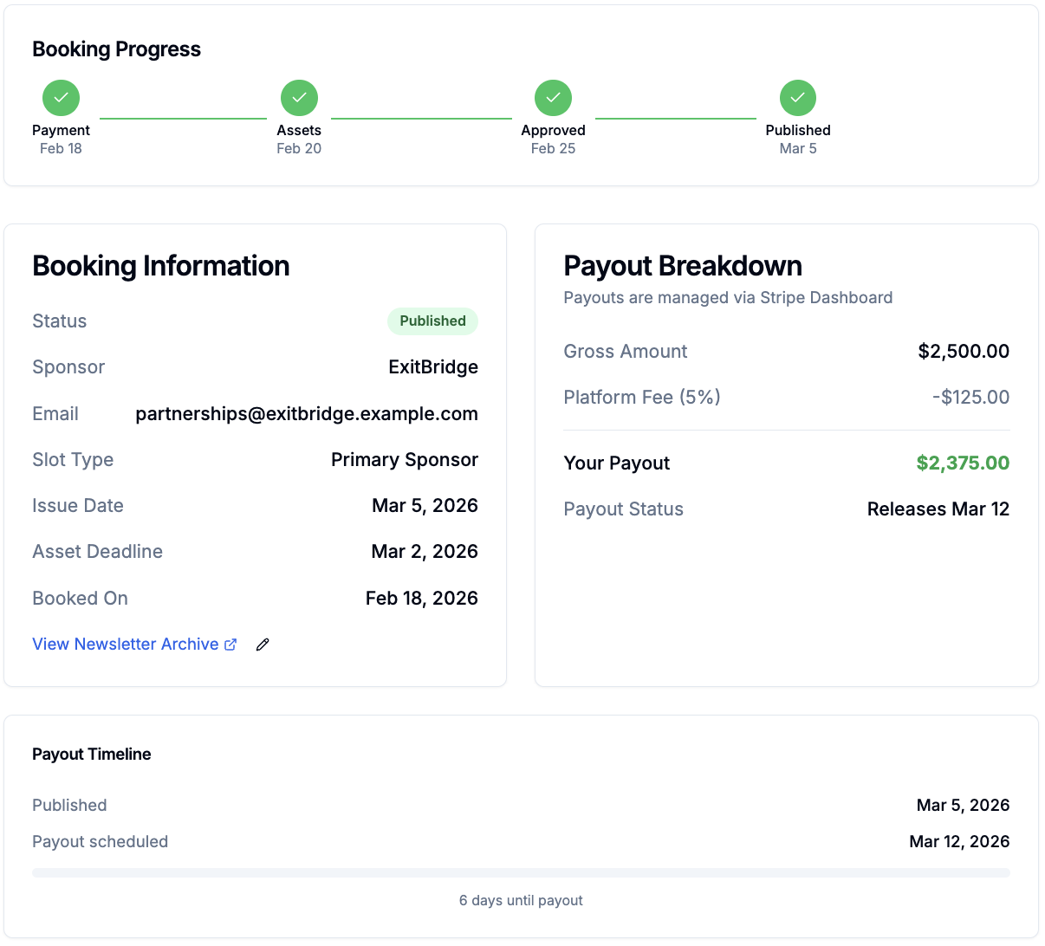The image size is (1045, 946).
Task: Open the external link icon beside View Newsletter Archive
Action: pos(230,644)
